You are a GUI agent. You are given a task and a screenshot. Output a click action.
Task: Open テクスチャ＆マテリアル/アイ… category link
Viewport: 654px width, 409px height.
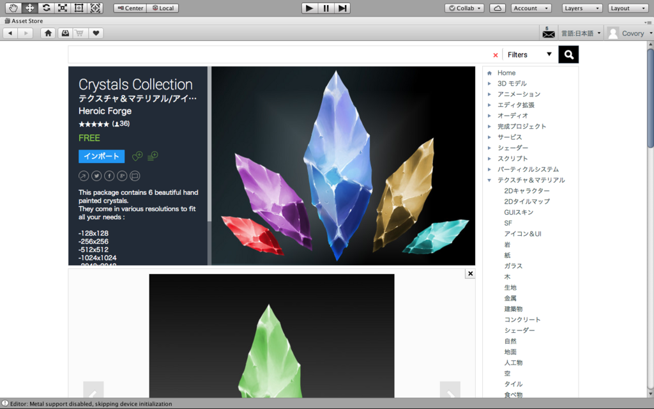coord(138,98)
